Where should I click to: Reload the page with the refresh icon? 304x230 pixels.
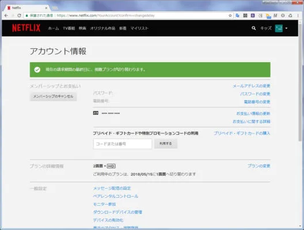(19, 16)
